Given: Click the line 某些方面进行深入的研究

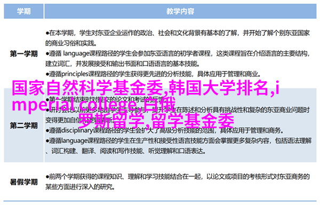Looking at the screenshot, I should click(x=80, y=187).
